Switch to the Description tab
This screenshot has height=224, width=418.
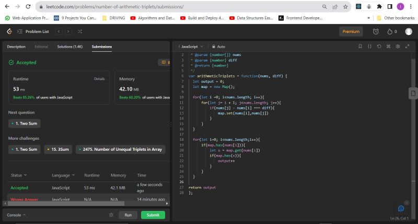click(x=16, y=47)
